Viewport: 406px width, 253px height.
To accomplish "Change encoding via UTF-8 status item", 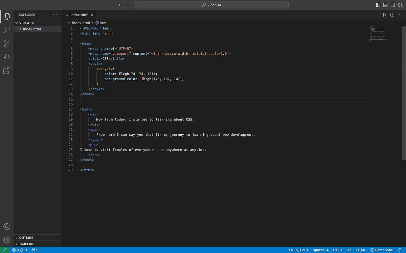I will coord(338,250).
